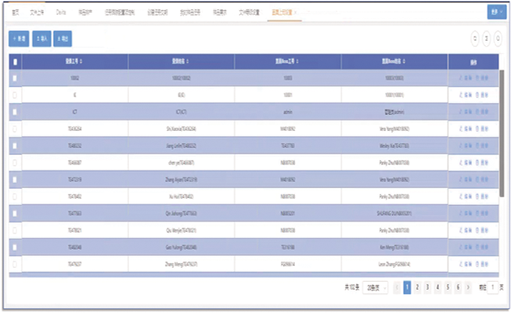The height and width of the screenshot is (314, 511).
Task: Go to page 3 in the pagination
Action: tap(427, 287)
